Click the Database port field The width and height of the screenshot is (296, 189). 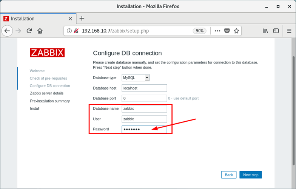coord(144,98)
